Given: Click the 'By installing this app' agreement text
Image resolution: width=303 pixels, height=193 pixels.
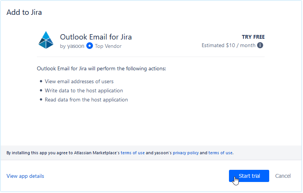Looking at the screenshot, I should coord(63,153).
